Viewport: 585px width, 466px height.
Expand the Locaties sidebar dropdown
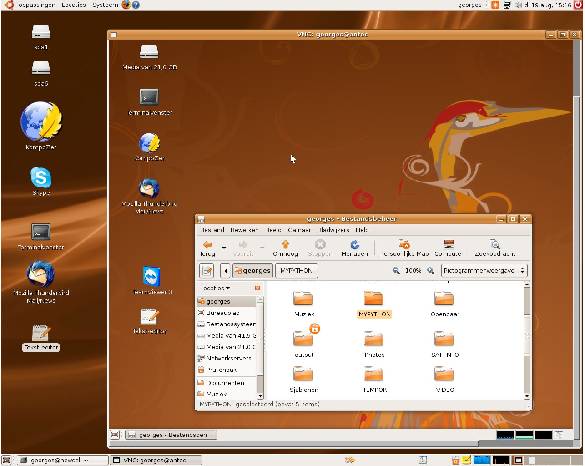coord(215,289)
